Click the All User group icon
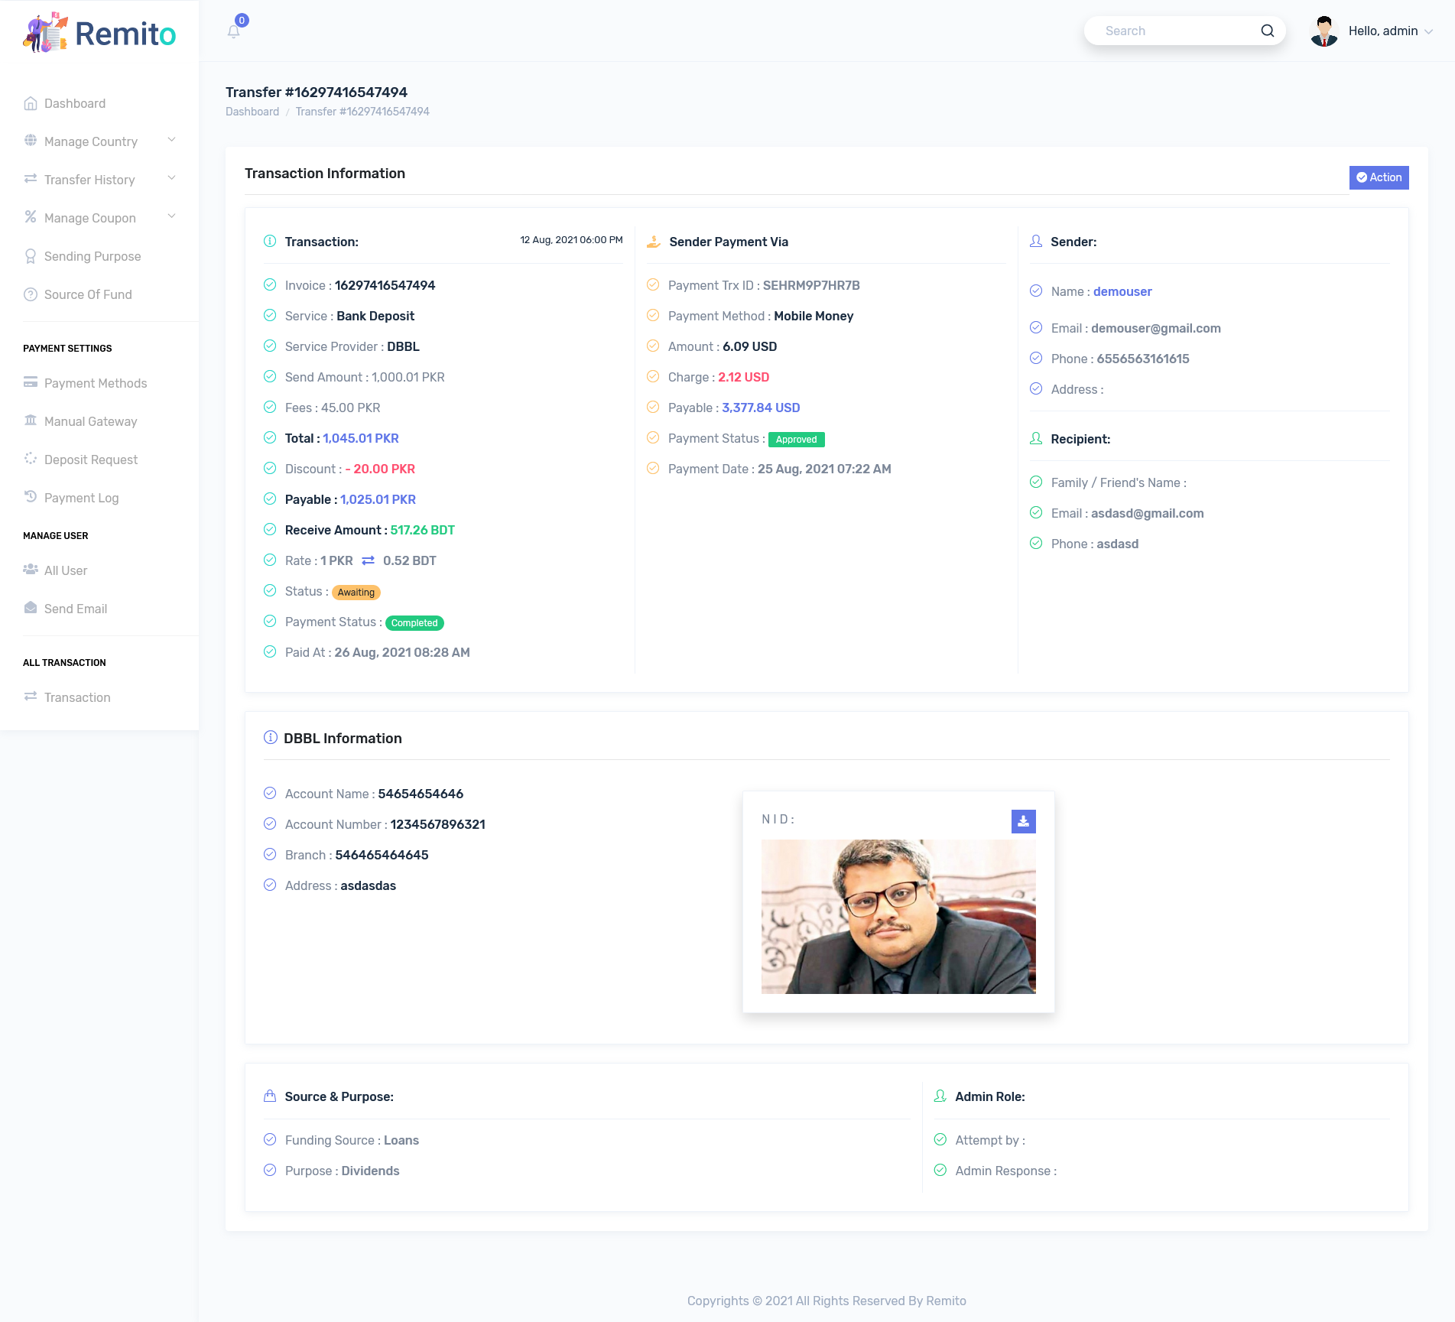The image size is (1455, 1322). (x=31, y=570)
